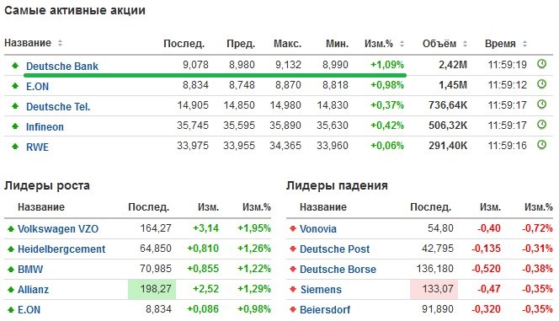
Task: Sort by Время column arrows
Action: pyautogui.click(x=524, y=44)
